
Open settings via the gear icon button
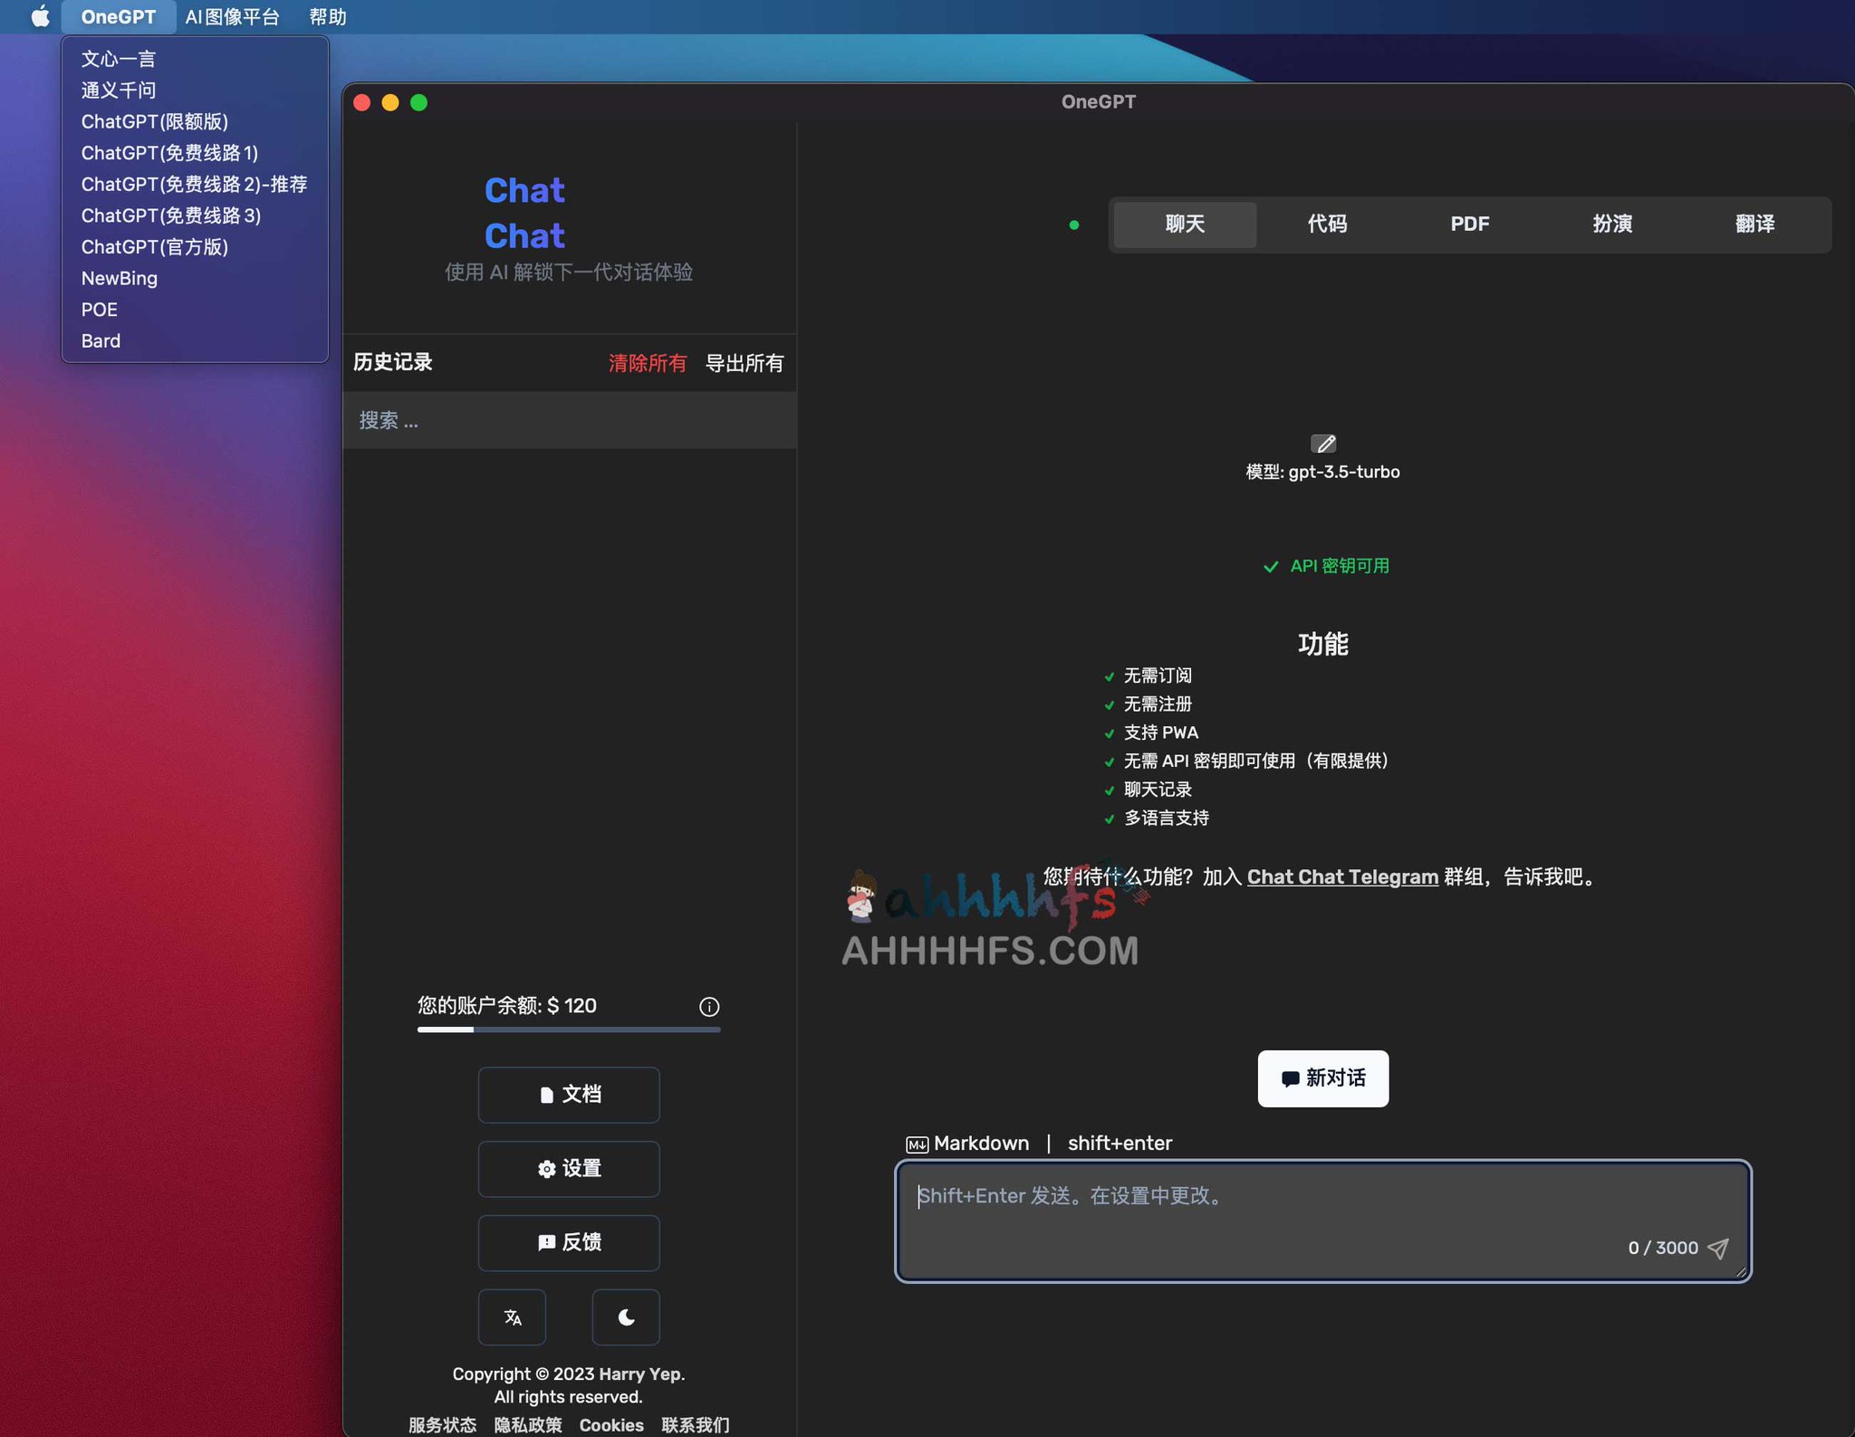tap(568, 1169)
